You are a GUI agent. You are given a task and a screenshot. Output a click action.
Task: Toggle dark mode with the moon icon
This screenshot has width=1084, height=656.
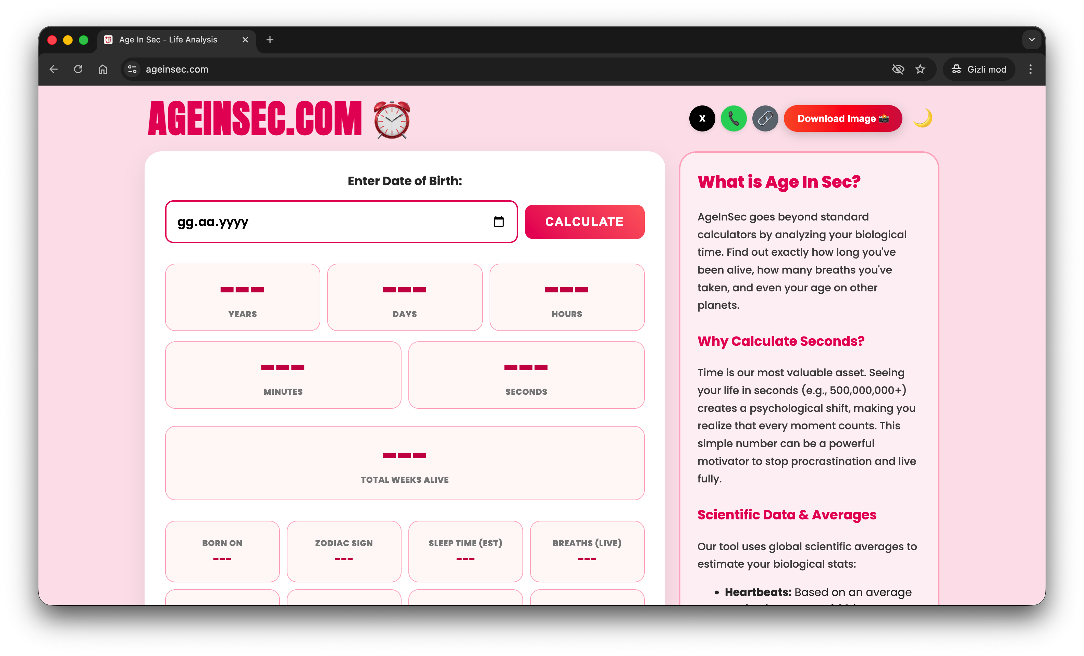[923, 118]
